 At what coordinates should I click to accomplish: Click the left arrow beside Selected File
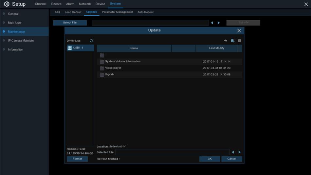pyautogui.click(x=233, y=152)
